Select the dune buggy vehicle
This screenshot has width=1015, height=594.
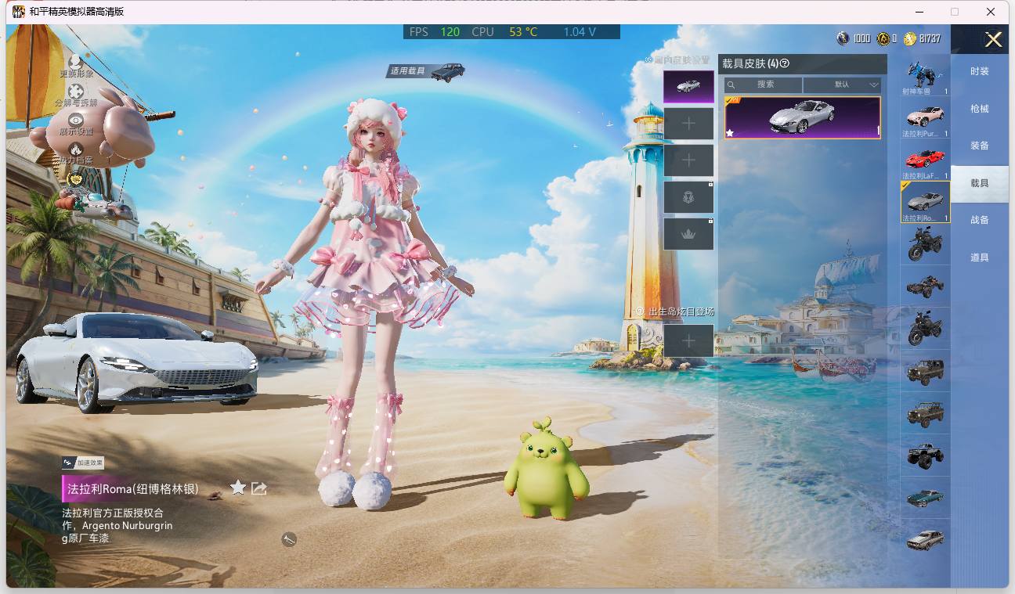click(x=926, y=286)
